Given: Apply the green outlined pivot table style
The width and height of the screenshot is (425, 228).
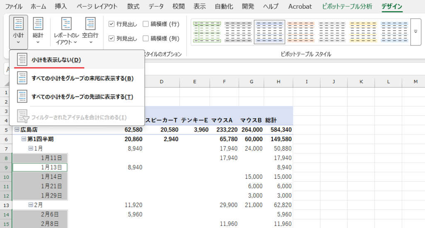Looking at the screenshot, I should (207, 32).
